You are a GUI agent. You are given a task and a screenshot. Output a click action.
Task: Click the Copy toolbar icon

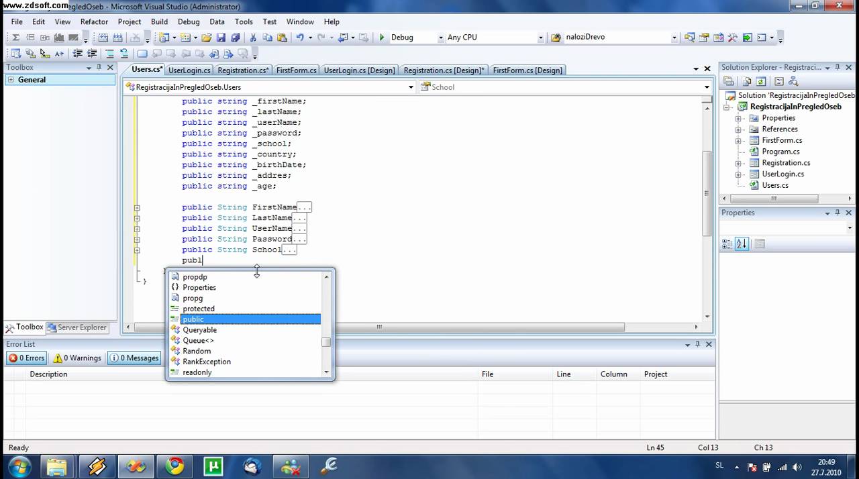267,38
